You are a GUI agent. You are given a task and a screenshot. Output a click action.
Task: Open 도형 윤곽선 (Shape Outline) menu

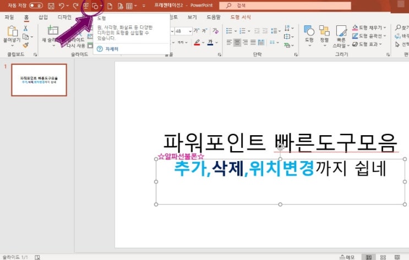click(369, 36)
